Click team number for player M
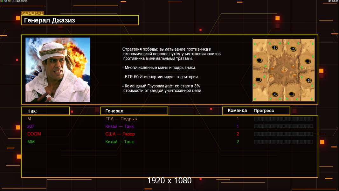 coord(238,119)
